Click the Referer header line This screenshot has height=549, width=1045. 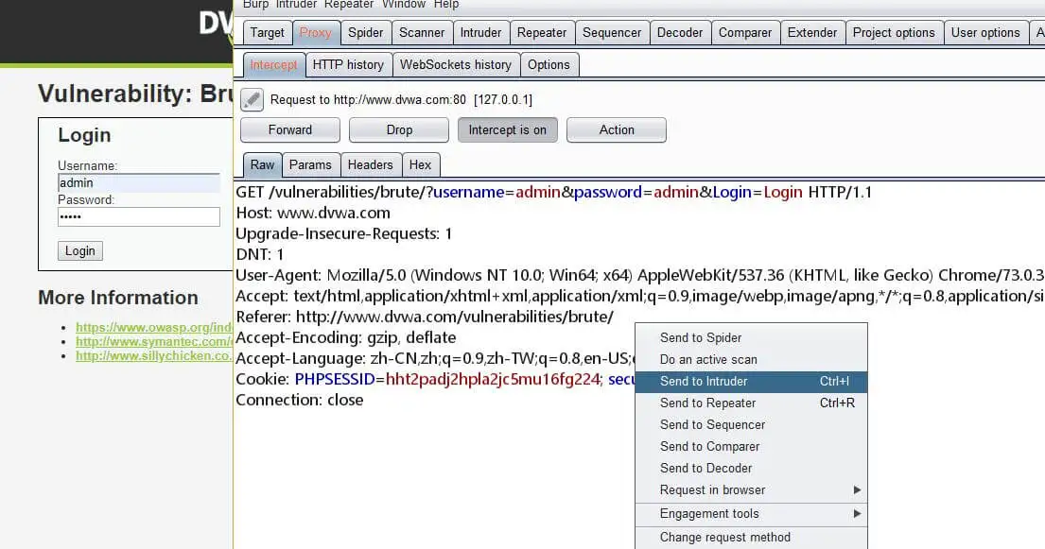pyautogui.click(x=425, y=317)
